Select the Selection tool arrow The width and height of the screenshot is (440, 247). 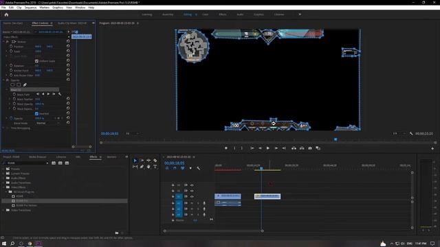[135, 161]
